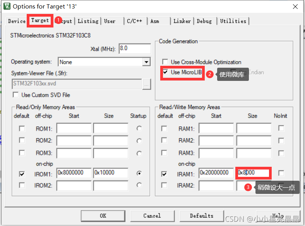This screenshot has width=305, height=226.
Task: Select the ROM1 Startup radio button
Action: (x=139, y=128)
